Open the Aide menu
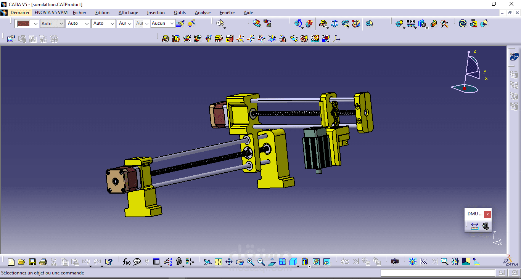The width and height of the screenshot is (521, 279). coord(248,13)
